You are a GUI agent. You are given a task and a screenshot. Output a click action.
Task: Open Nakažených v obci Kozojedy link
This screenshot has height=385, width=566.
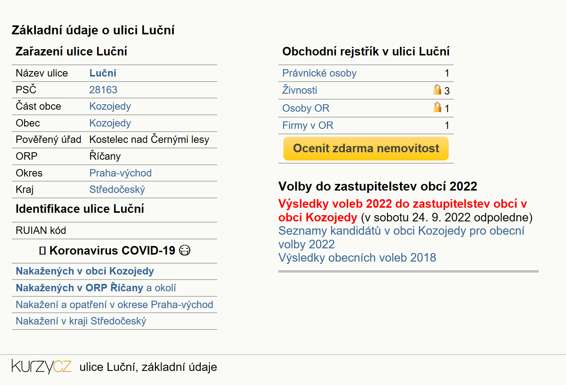85,271
